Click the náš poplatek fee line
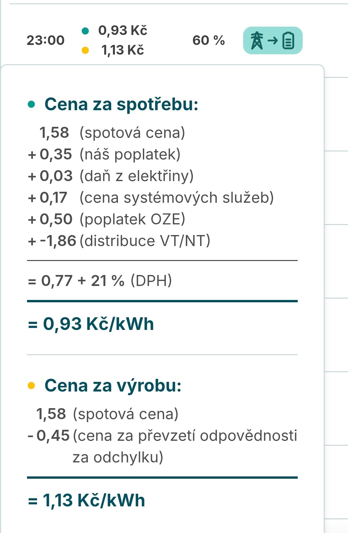The width and height of the screenshot is (348, 533). click(x=104, y=154)
